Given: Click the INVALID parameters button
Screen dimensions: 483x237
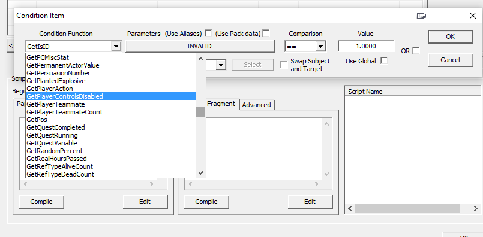Looking at the screenshot, I should pyautogui.click(x=200, y=47).
